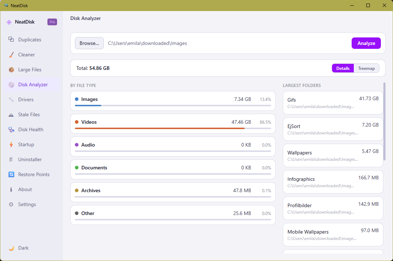393x261 pixels.
Task: Open Uninstaller trash can icon
Action: 11,159
